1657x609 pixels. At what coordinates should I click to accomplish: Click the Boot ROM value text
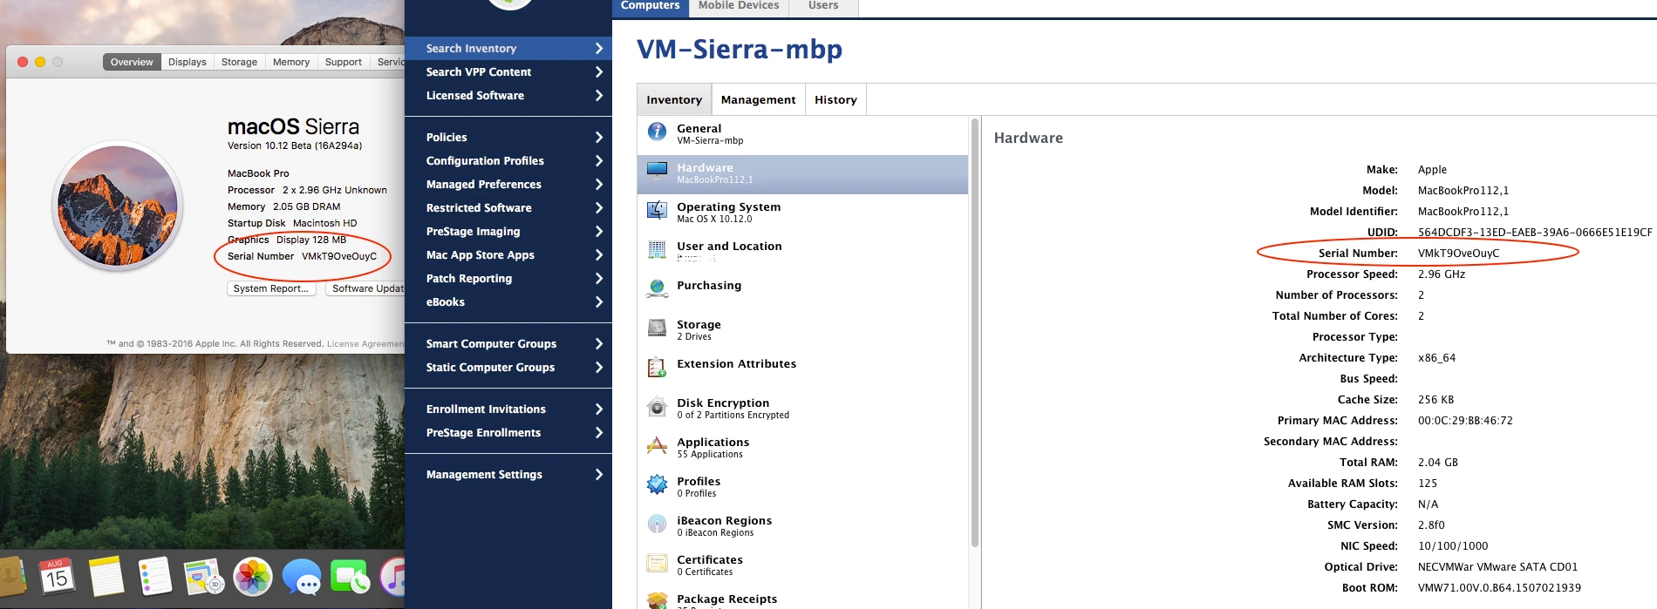coord(1499,588)
